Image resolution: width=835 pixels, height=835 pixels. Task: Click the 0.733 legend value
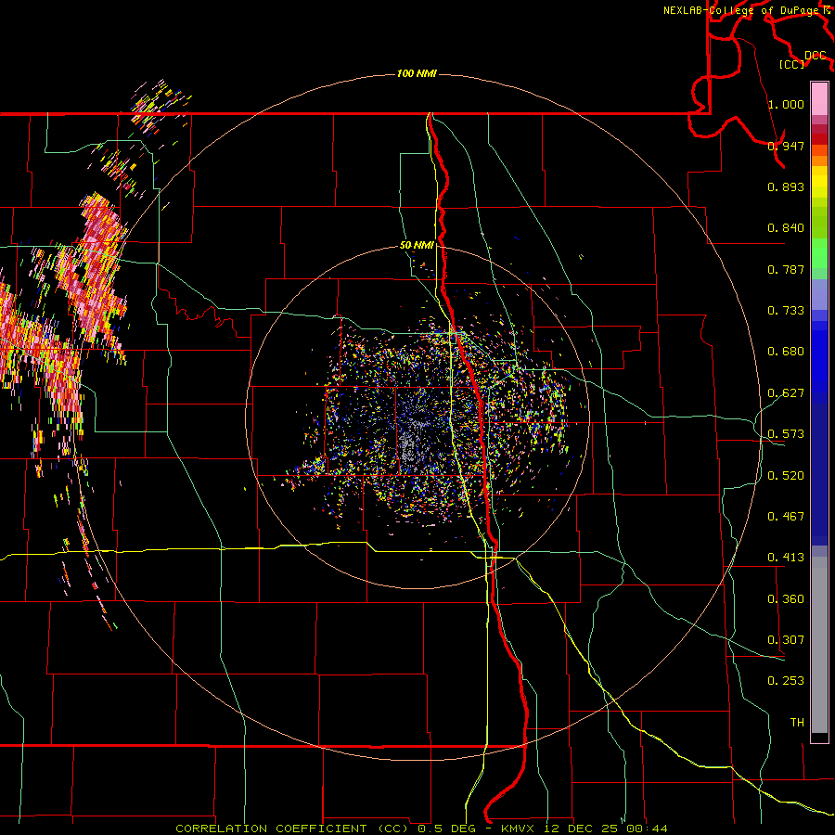(786, 310)
